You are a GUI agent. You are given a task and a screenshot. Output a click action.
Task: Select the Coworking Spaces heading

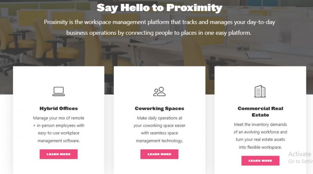[x=159, y=108]
